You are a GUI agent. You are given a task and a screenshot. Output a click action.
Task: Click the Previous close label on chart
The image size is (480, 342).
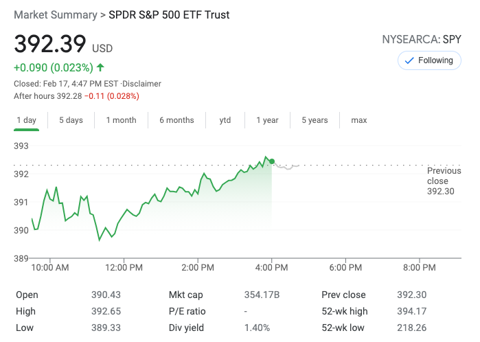pyautogui.click(x=444, y=176)
